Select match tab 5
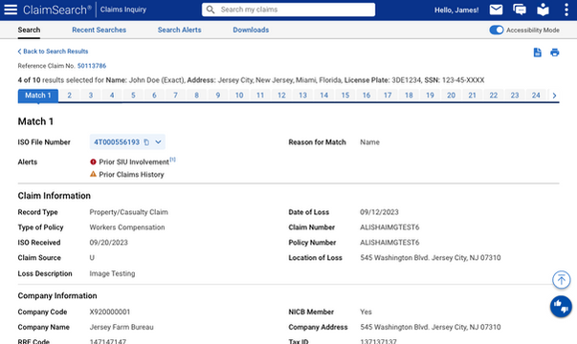577x344 pixels. click(x=133, y=96)
